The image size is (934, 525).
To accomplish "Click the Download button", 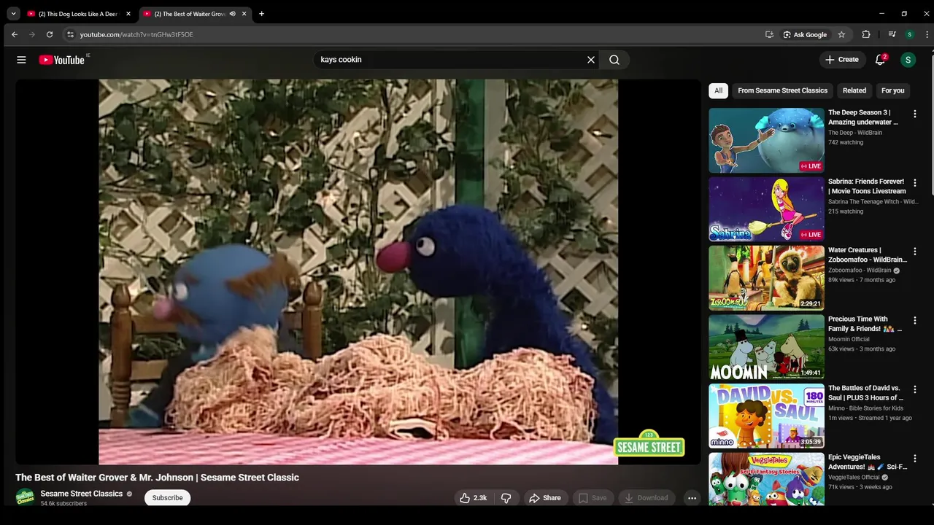I will tap(647, 498).
